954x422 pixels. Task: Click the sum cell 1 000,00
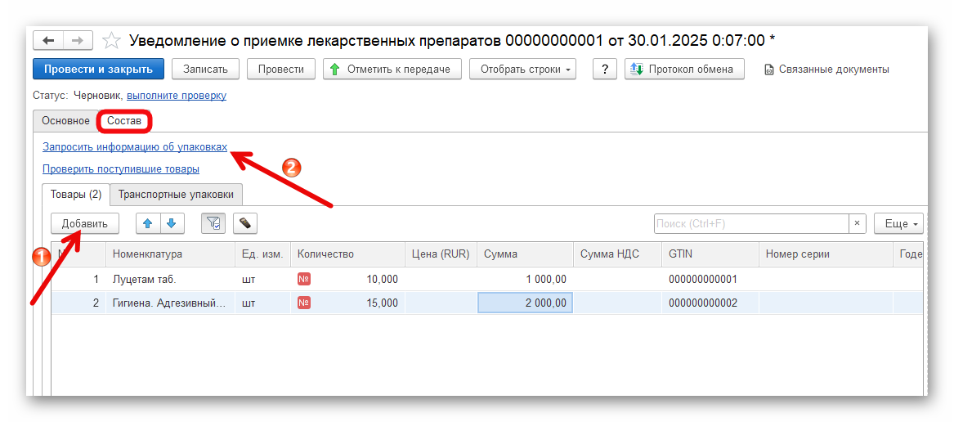[525, 280]
